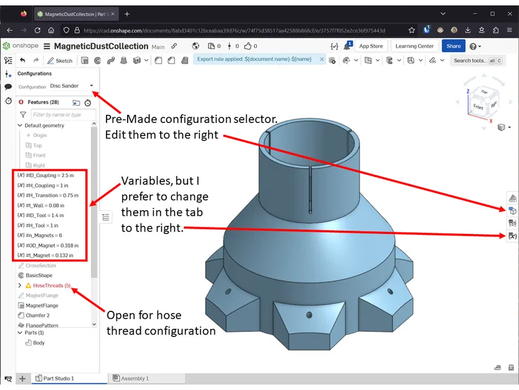This screenshot has width=519, height=390.
Task: Bookmark the page using the star icon
Action: coord(411,29)
